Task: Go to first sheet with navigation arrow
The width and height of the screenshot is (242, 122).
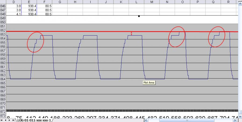Action: coord(2,120)
